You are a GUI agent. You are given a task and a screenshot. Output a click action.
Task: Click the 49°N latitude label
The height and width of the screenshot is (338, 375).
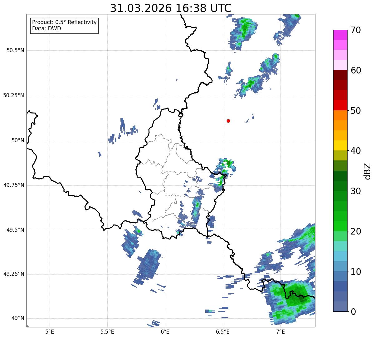[x=17, y=318]
